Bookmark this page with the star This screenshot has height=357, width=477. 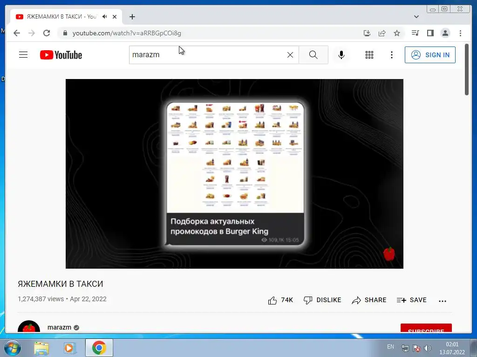point(397,33)
